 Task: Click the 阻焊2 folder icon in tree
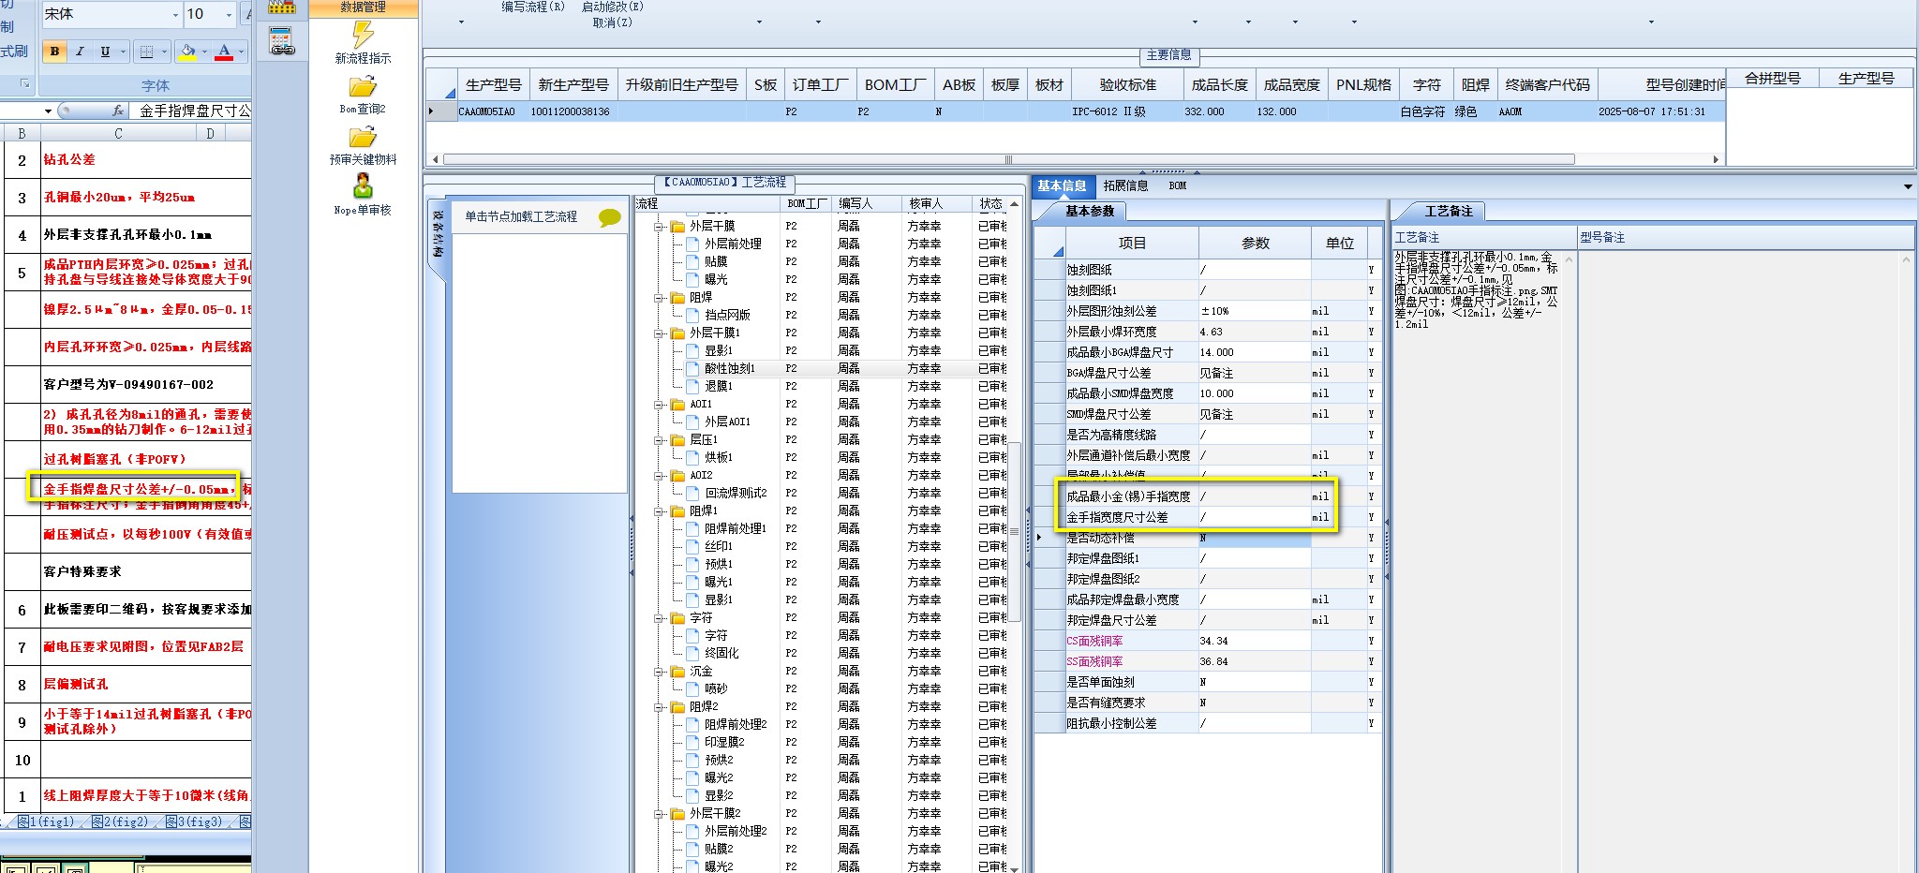(678, 707)
